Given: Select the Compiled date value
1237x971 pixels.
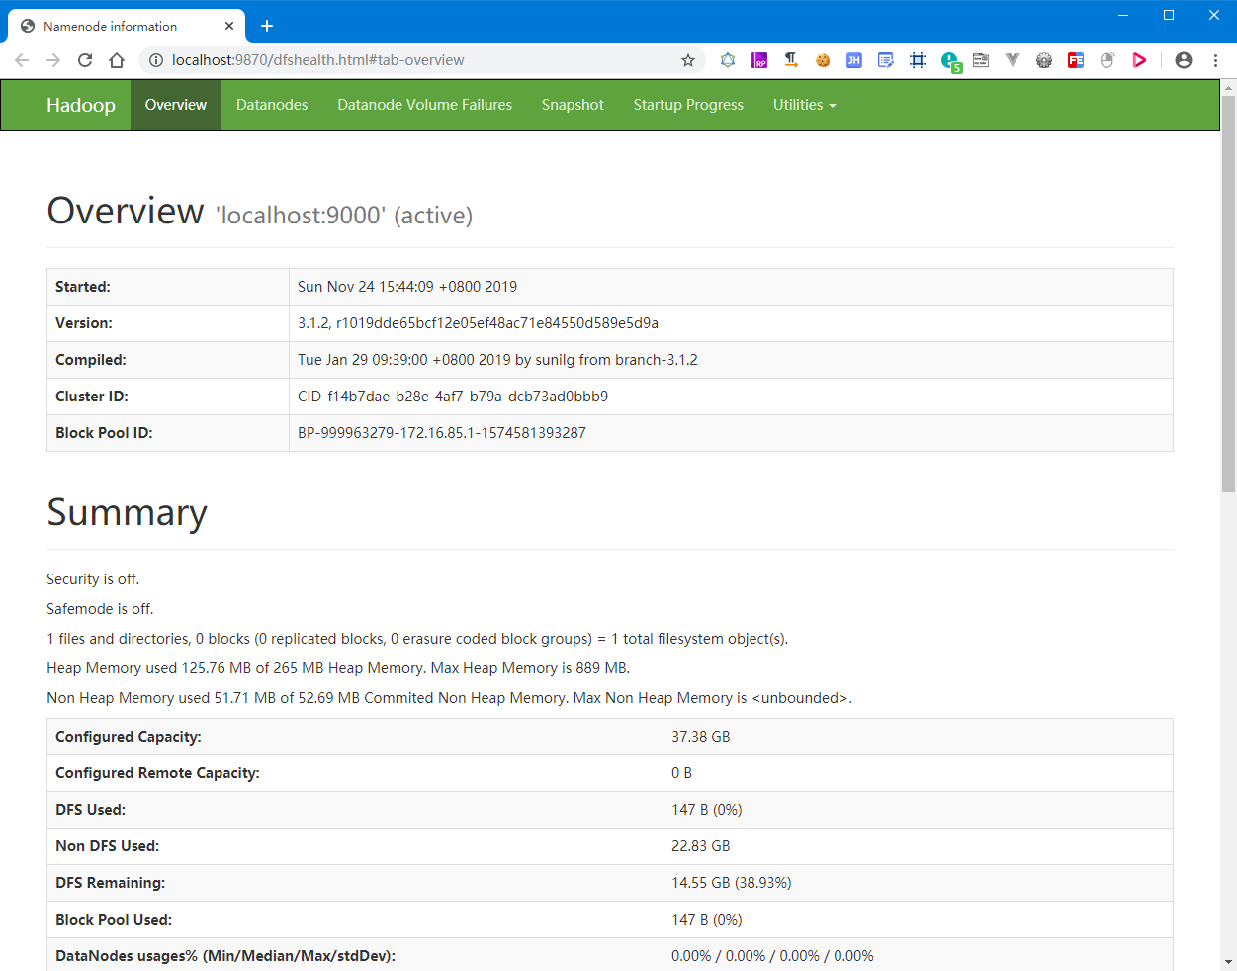Looking at the screenshot, I should [x=497, y=360].
